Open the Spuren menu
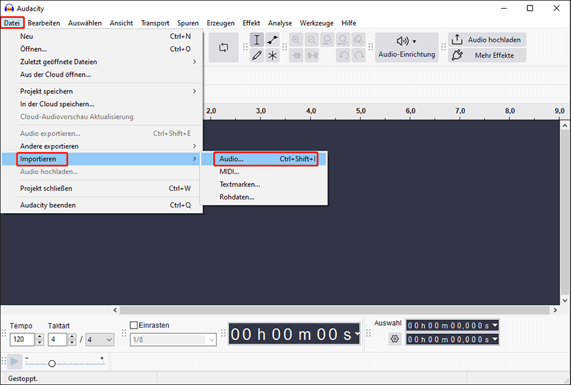Viewport: 571px width, 385px height. point(188,23)
